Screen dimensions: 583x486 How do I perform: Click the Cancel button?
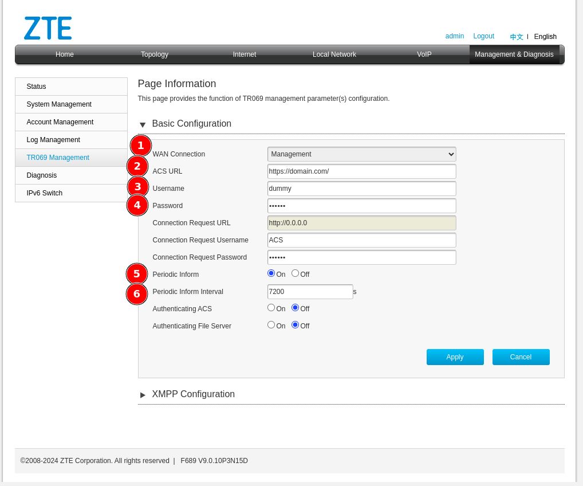521,357
